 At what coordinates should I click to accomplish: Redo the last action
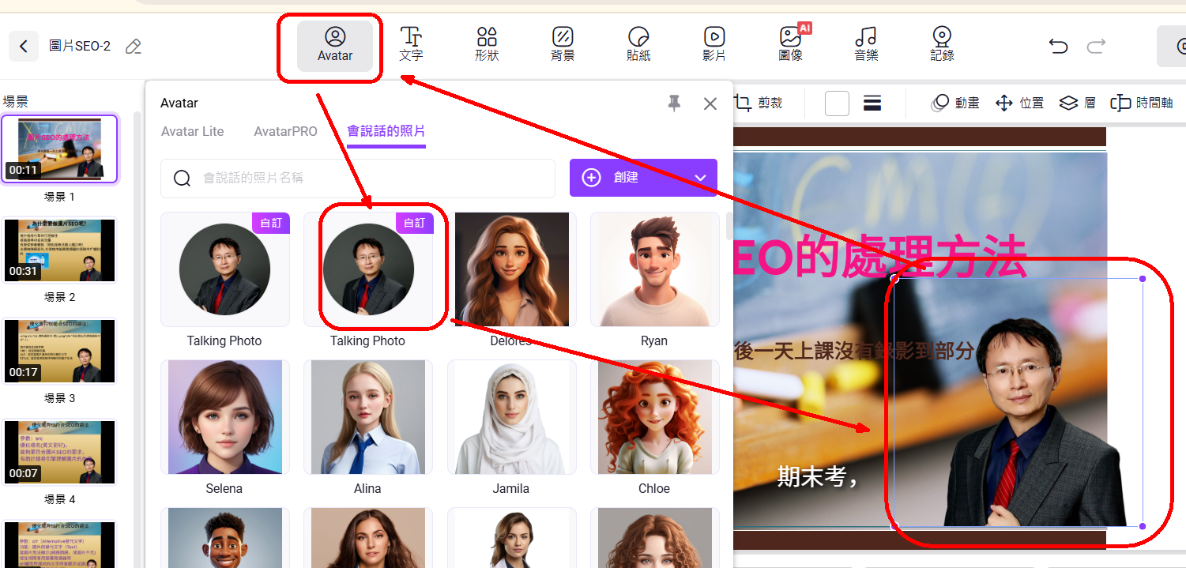click(1096, 47)
